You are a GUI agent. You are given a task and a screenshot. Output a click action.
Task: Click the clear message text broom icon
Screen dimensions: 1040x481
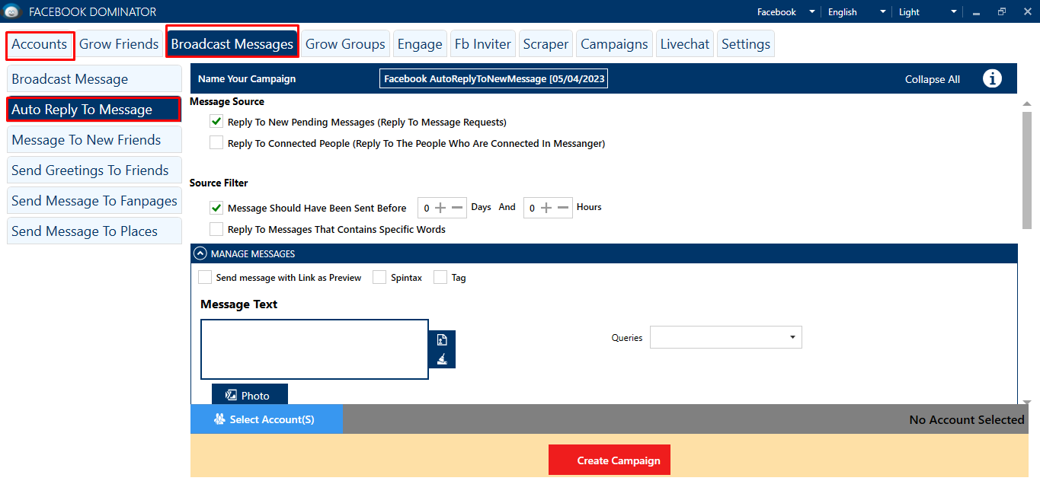click(442, 359)
